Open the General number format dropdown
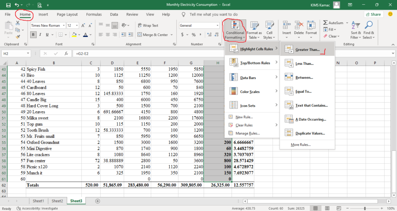The height and width of the screenshot is (211, 397). click(217, 26)
